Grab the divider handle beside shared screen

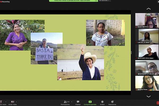131,52
